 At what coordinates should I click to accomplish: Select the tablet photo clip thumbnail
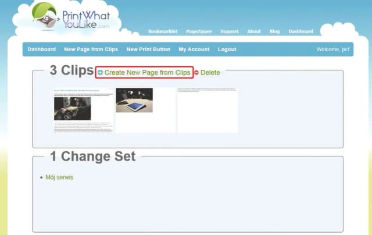pos(145,111)
